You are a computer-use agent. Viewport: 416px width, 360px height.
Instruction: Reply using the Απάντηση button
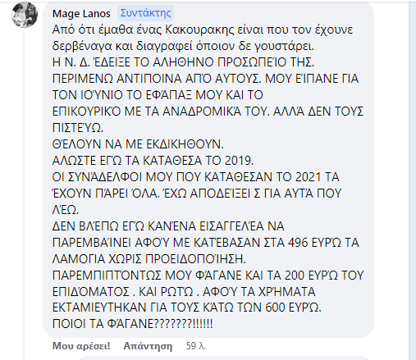148,346
